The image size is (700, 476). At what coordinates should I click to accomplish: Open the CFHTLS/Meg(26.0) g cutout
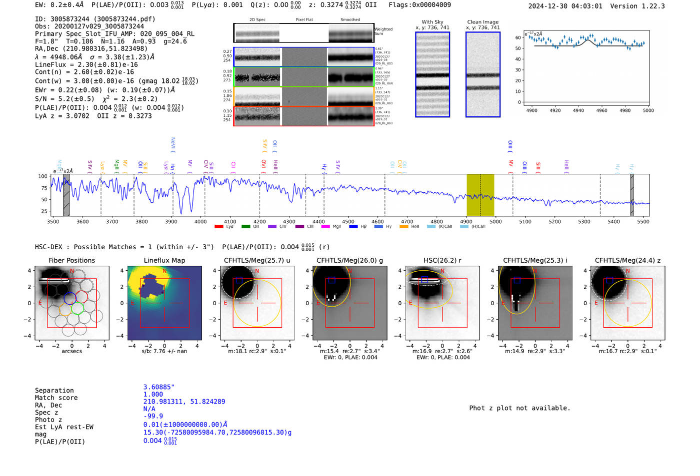pos(349,303)
